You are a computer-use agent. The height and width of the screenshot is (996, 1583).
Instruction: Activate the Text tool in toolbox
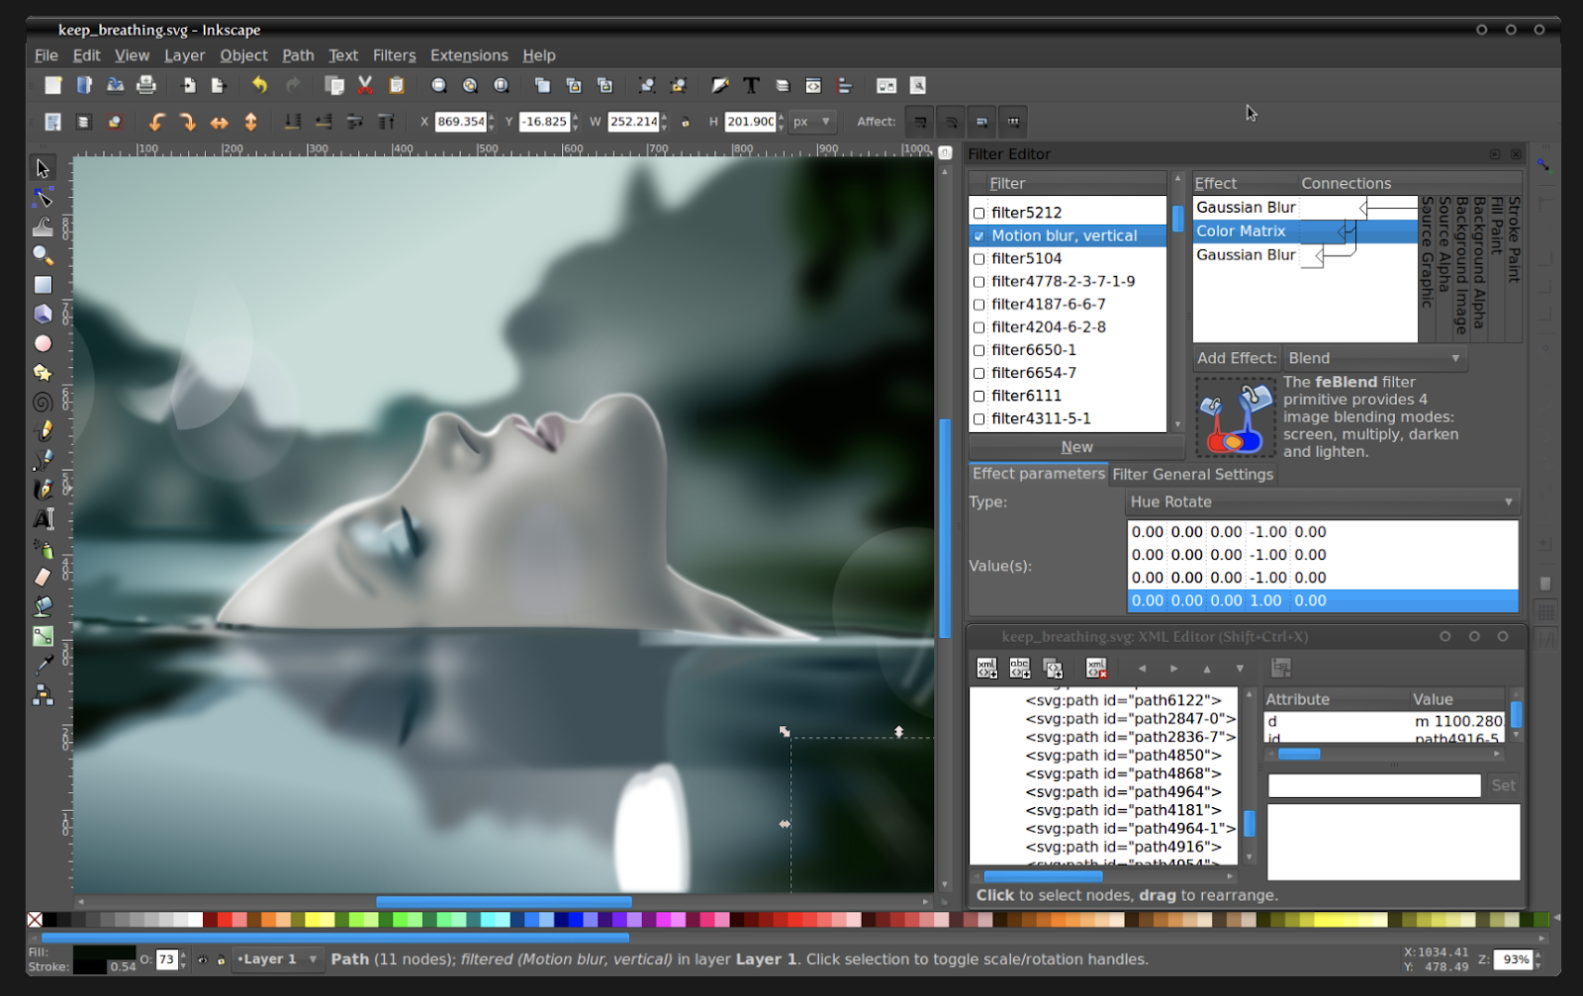point(43,518)
